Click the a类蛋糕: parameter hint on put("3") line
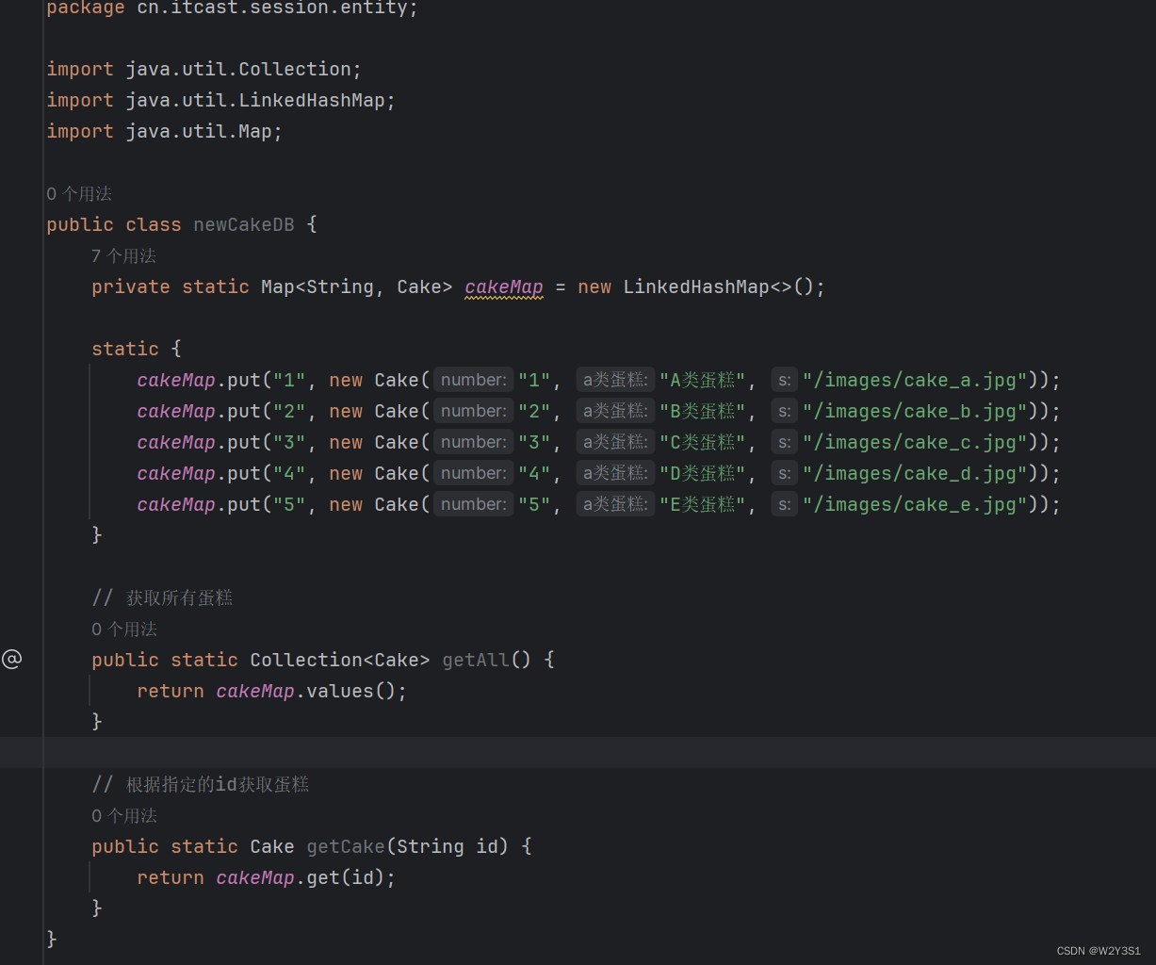The height and width of the screenshot is (965, 1156). pos(615,442)
